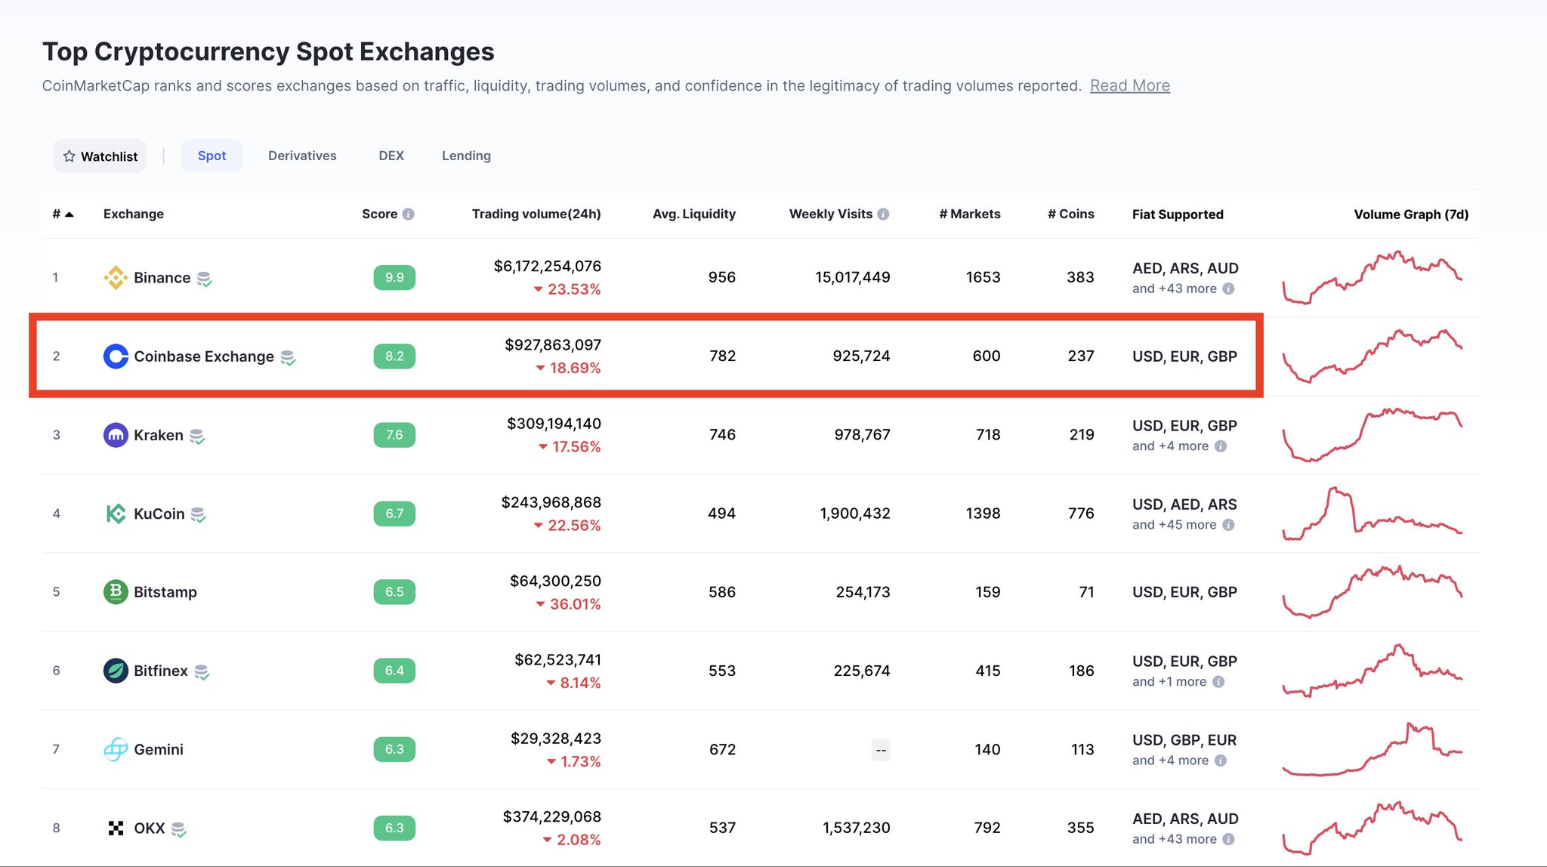Click the OKX logo icon
Viewport: 1547px width, 867px height.
point(116,828)
